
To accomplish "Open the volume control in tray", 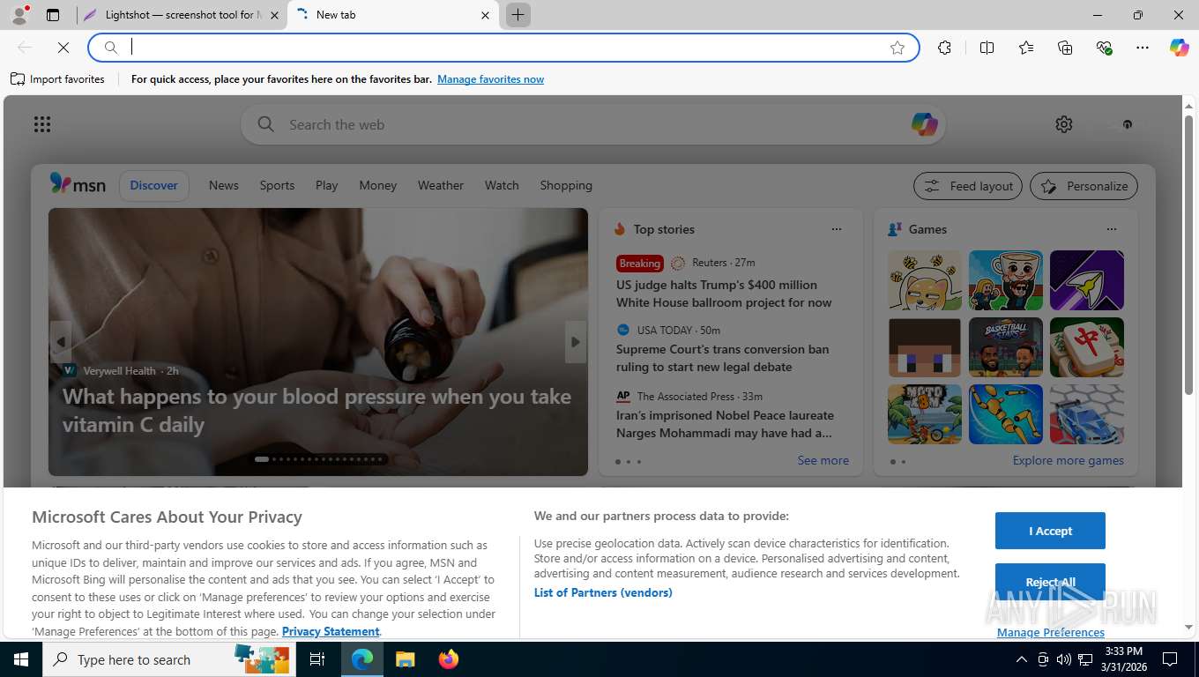I will click(x=1064, y=659).
